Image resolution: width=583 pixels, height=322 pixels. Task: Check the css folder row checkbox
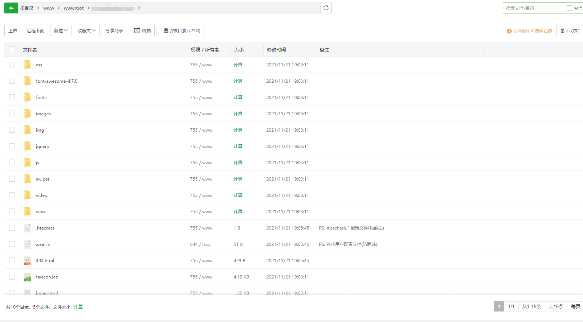click(x=12, y=65)
